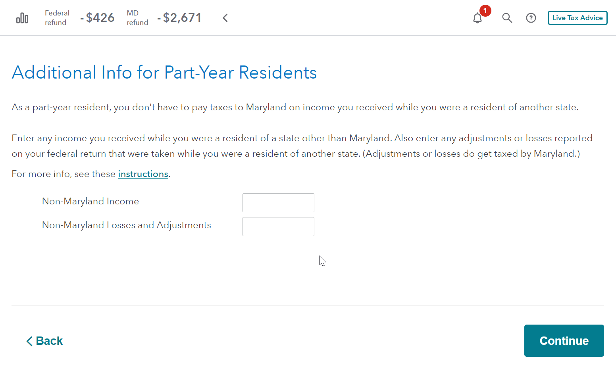Focus the Non-Maryland Losses and Adjustments field

[278, 227]
